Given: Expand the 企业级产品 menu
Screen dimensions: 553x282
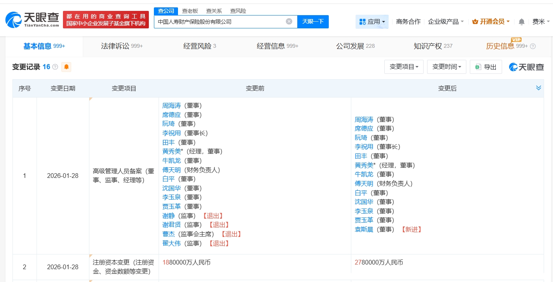Looking at the screenshot, I should (446, 22).
